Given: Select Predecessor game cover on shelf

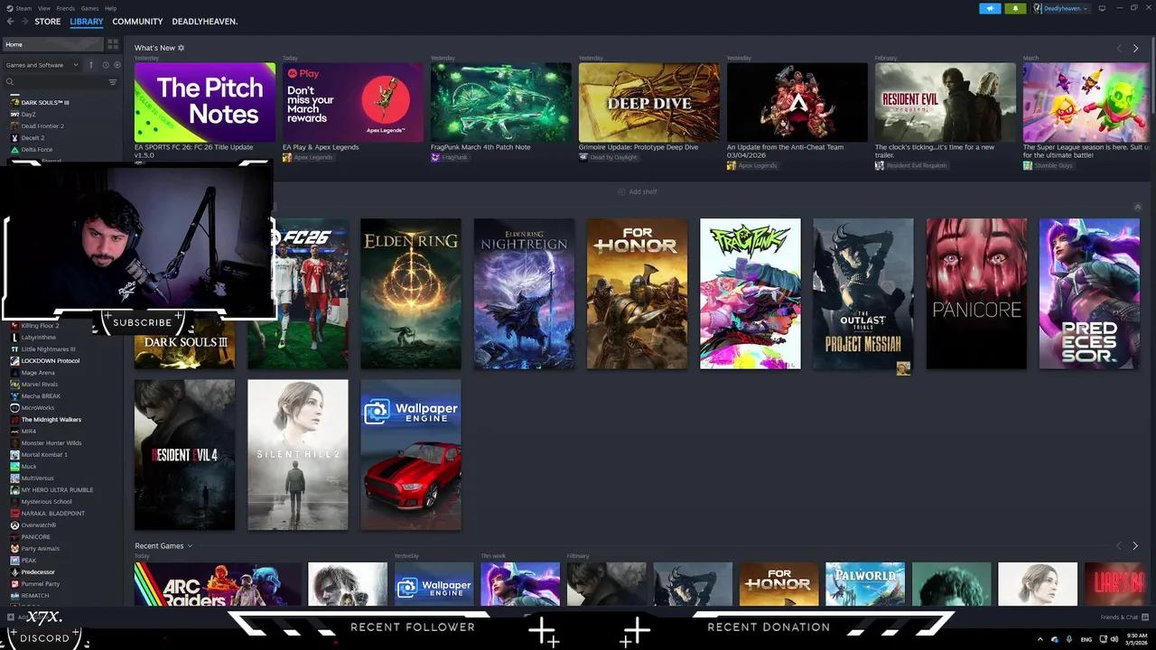Looking at the screenshot, I should point(1089,293).
